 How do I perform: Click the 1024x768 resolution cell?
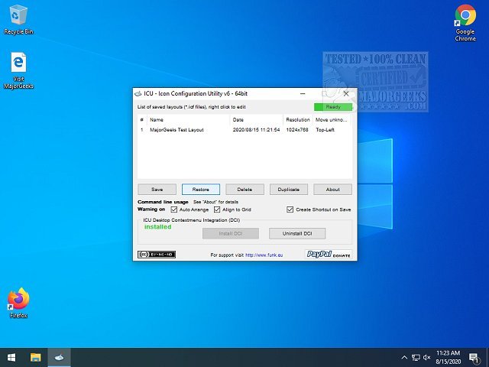(297, 130)
